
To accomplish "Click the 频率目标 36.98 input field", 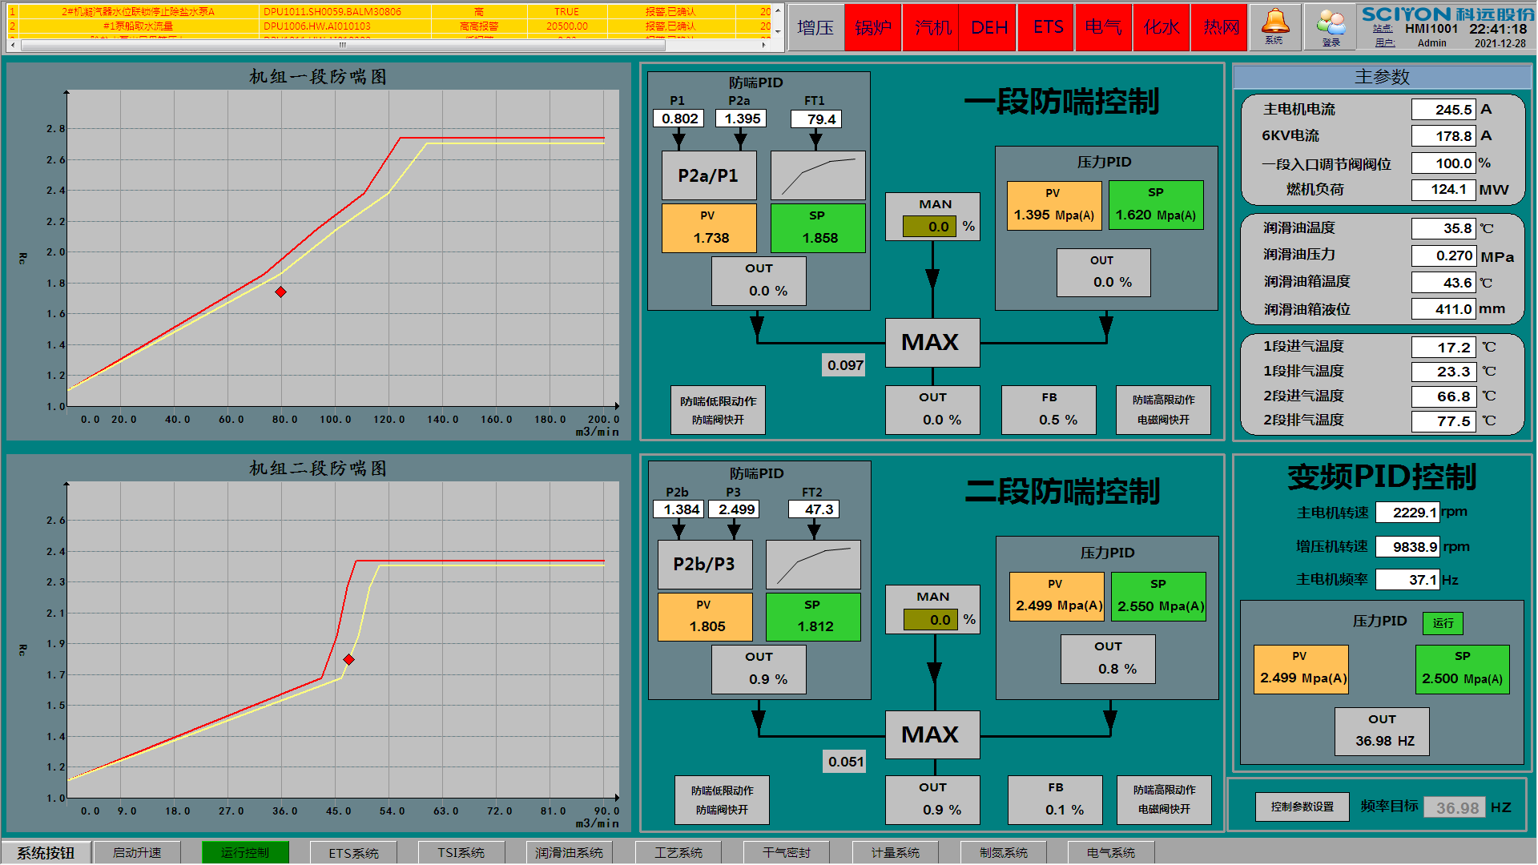I will [x=1455, y=807].
